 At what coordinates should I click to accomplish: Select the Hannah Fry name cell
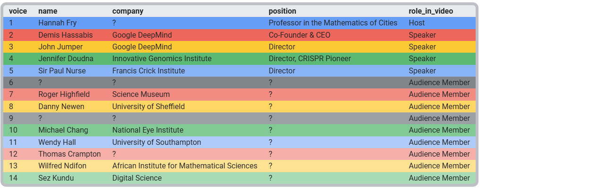pyautogui.click(x=57, y=23)
